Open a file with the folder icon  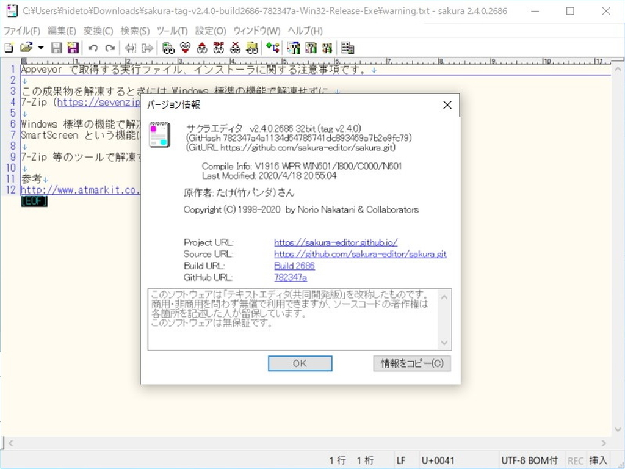pos(26,48)
